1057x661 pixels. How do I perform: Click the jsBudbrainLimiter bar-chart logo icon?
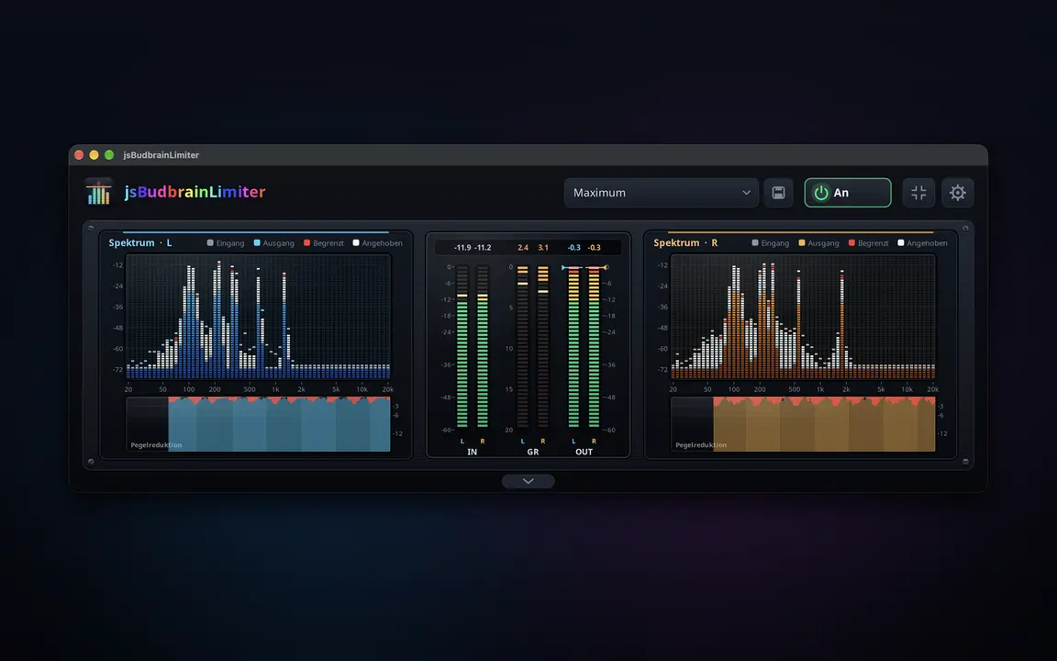pos(98,192)
